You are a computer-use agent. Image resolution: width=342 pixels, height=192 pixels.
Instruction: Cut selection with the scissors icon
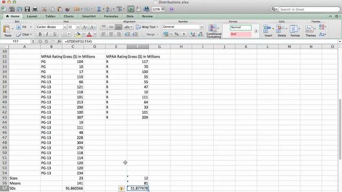pyautogui.click(x=44, y=9)
